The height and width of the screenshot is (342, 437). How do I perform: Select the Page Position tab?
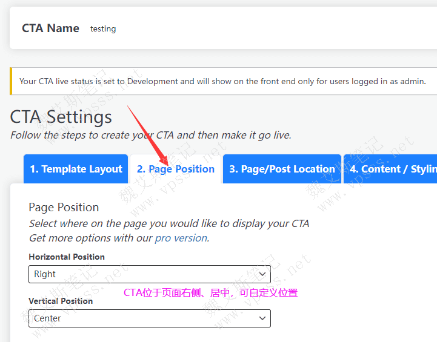point(176,169)
